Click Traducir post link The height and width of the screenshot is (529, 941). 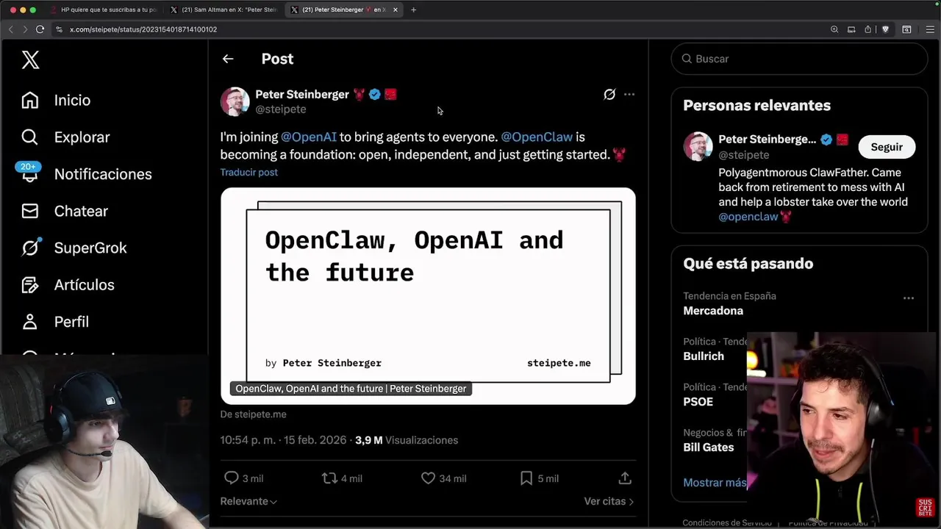click(x=248, y=172)
